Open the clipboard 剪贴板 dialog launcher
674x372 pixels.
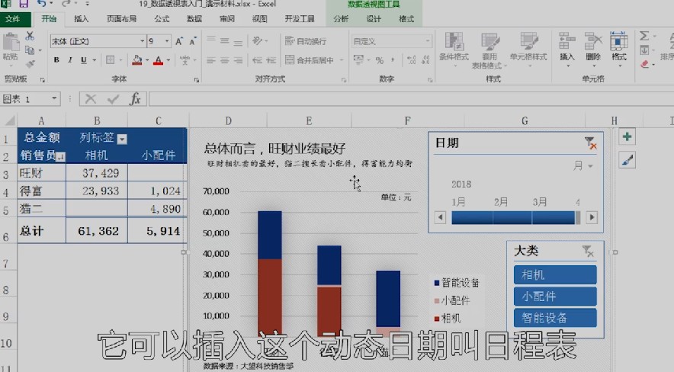[42, 80]
